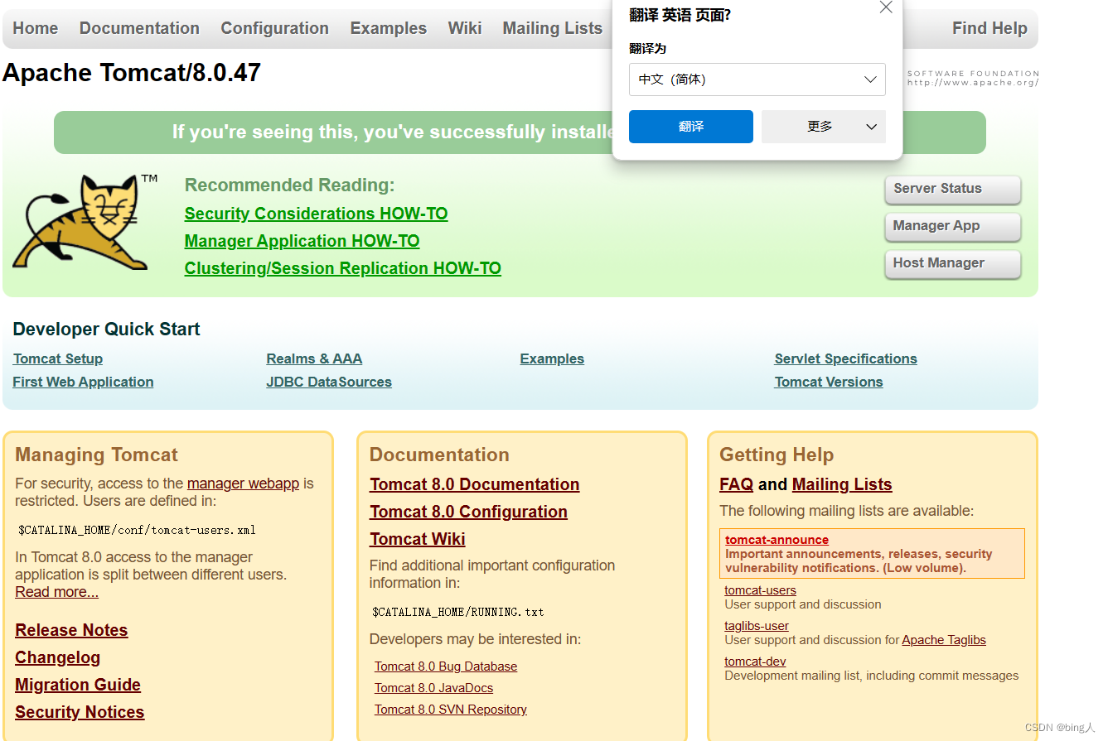The width and height of the screenshot is (1108, 741).
Task: Open the Manager App button
Action: [x=953, y=226]
